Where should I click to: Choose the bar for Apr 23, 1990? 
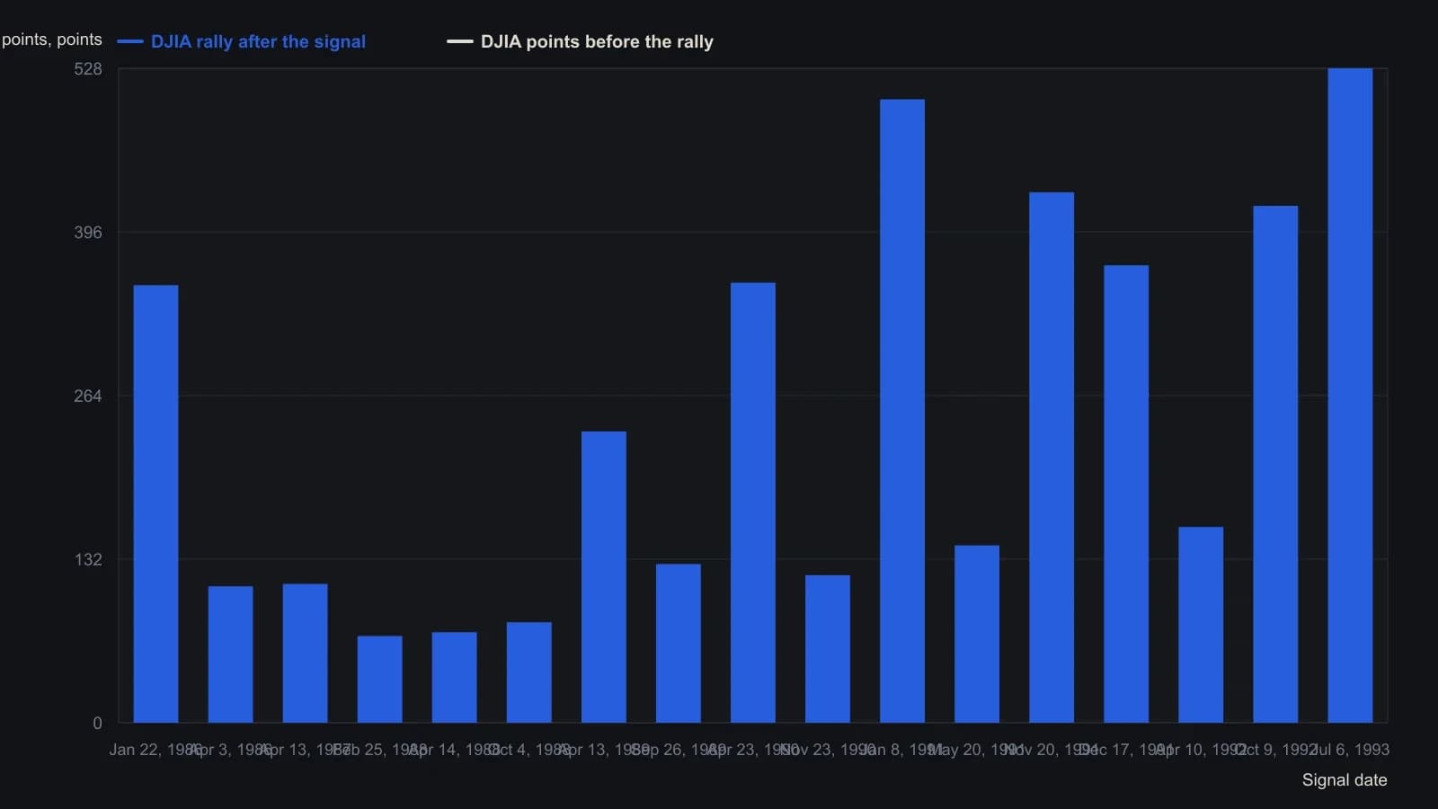[752, 502]
